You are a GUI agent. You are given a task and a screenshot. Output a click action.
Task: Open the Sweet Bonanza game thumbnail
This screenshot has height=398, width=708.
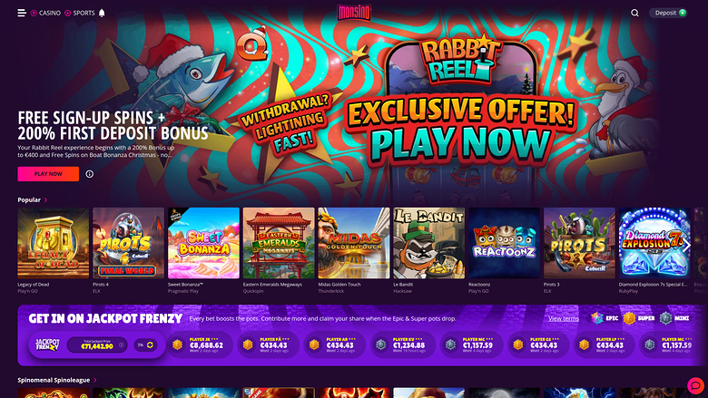[203, 243]
